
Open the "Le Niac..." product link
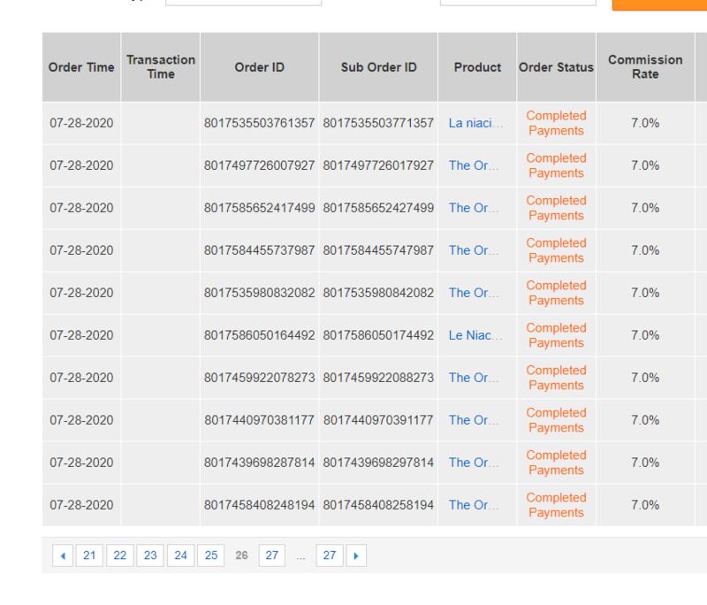(x=475, y=335)
